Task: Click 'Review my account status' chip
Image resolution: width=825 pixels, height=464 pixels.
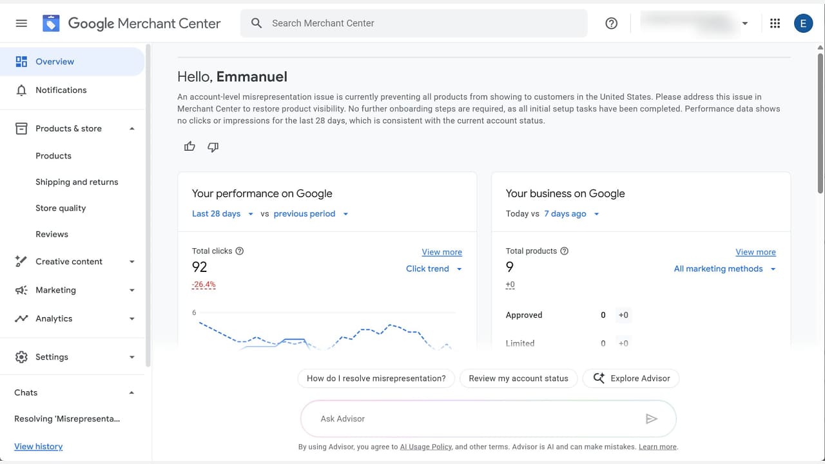Action: 519,378
